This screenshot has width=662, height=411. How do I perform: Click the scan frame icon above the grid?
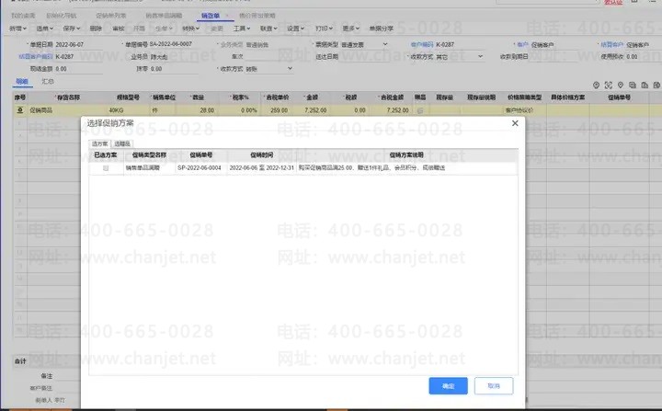(609, 85)
